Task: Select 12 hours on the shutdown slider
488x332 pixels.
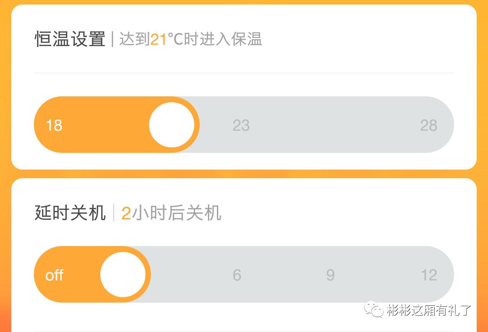Action: click(x=428, y=275)
